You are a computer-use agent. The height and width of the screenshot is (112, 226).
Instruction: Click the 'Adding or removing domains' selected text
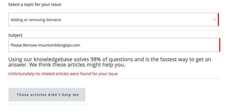[36, 20]
